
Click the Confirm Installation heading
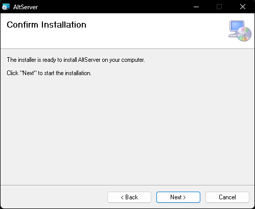pos(47,25)
